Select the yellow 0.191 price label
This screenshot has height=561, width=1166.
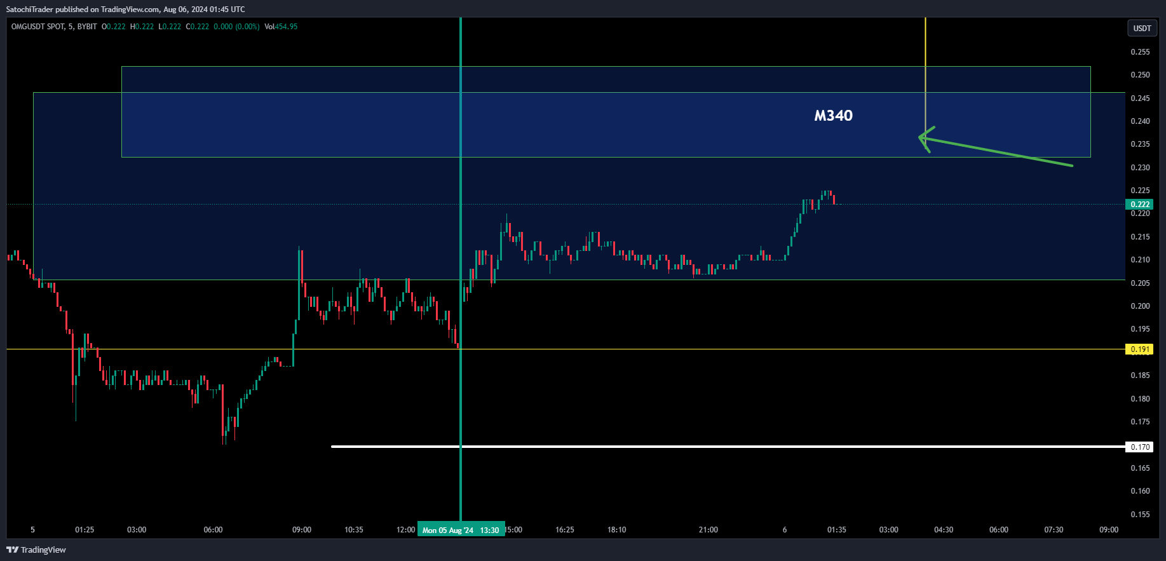tap(1139, 349)
